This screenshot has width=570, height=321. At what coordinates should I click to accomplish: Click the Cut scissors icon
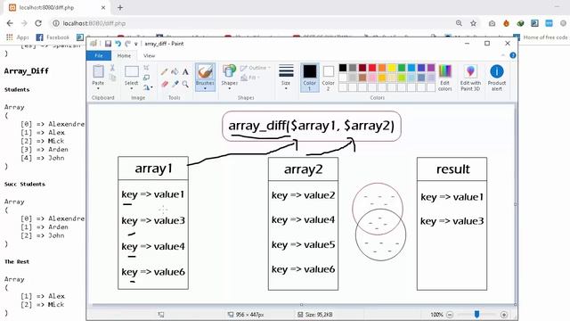(x=112, y=68)
